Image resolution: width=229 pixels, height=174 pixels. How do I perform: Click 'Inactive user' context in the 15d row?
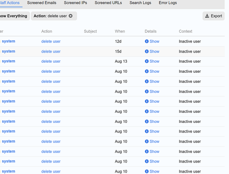tap(190, 52)
